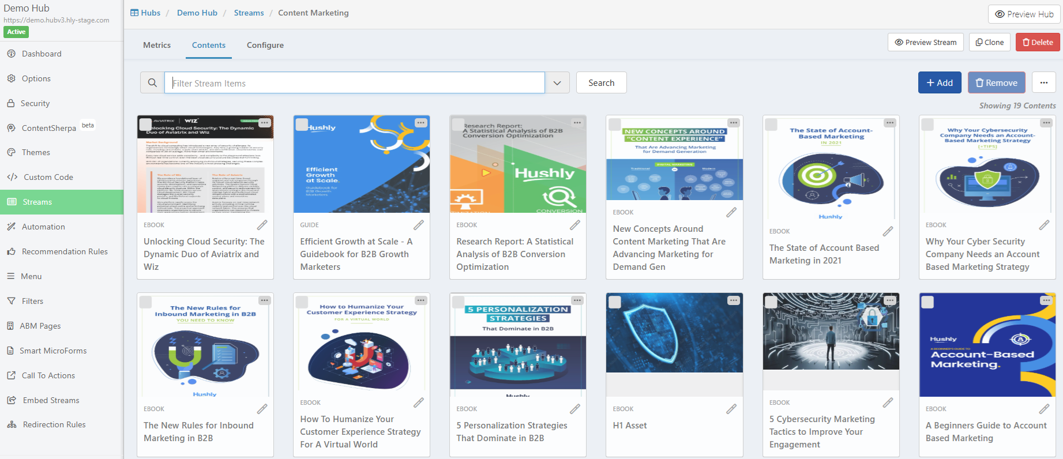
Task: Click the ContentSherpa icon in sidebar
Action: (11, 128)
